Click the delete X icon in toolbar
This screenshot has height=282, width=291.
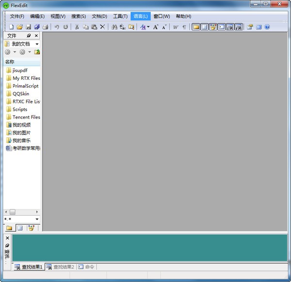tap(102, 27)
